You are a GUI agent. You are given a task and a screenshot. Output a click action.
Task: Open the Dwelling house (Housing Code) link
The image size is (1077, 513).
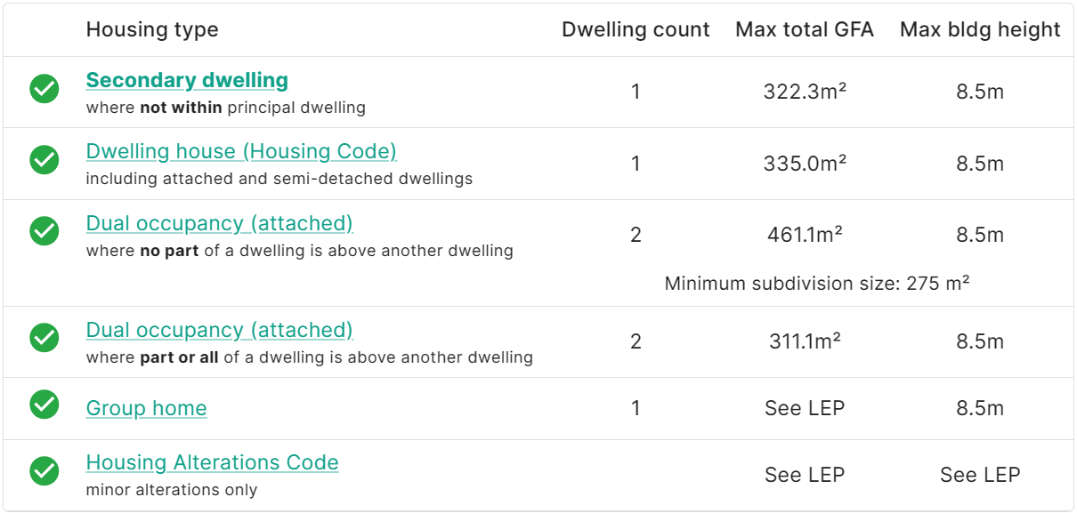(x=240, y=151)
